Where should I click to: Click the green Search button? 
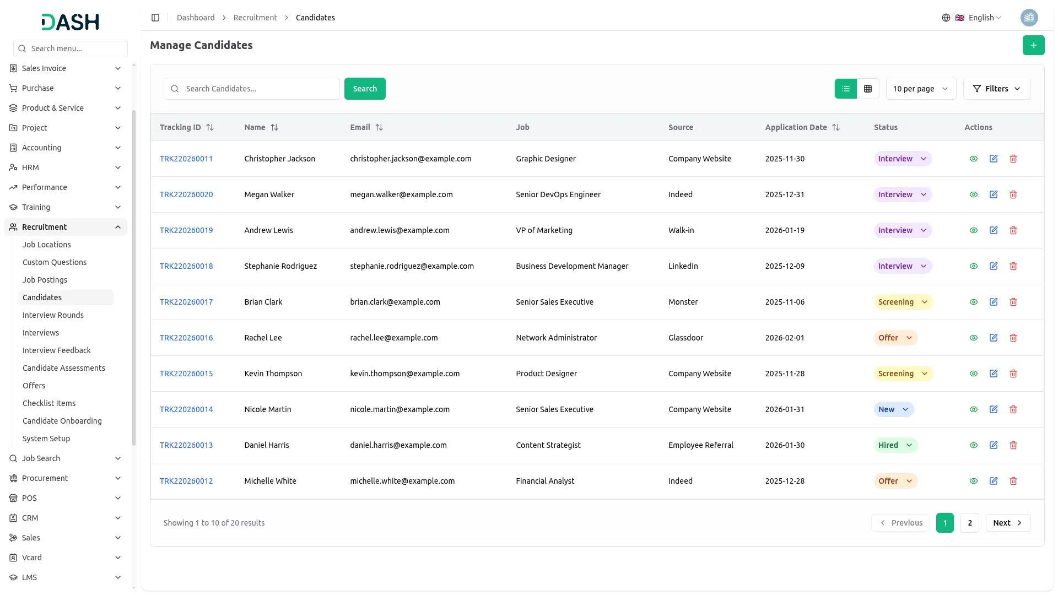pos(364,89)
